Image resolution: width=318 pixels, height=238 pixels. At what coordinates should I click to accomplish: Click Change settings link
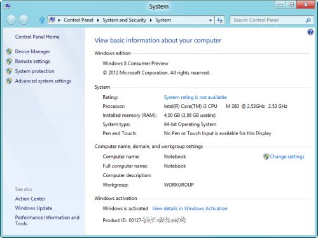[287, 157]
